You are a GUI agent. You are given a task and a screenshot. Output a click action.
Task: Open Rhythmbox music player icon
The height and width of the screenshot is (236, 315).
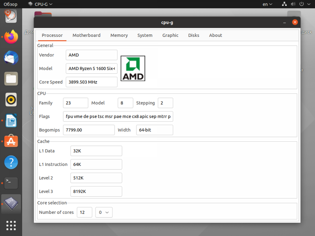(x=11, y=100)
